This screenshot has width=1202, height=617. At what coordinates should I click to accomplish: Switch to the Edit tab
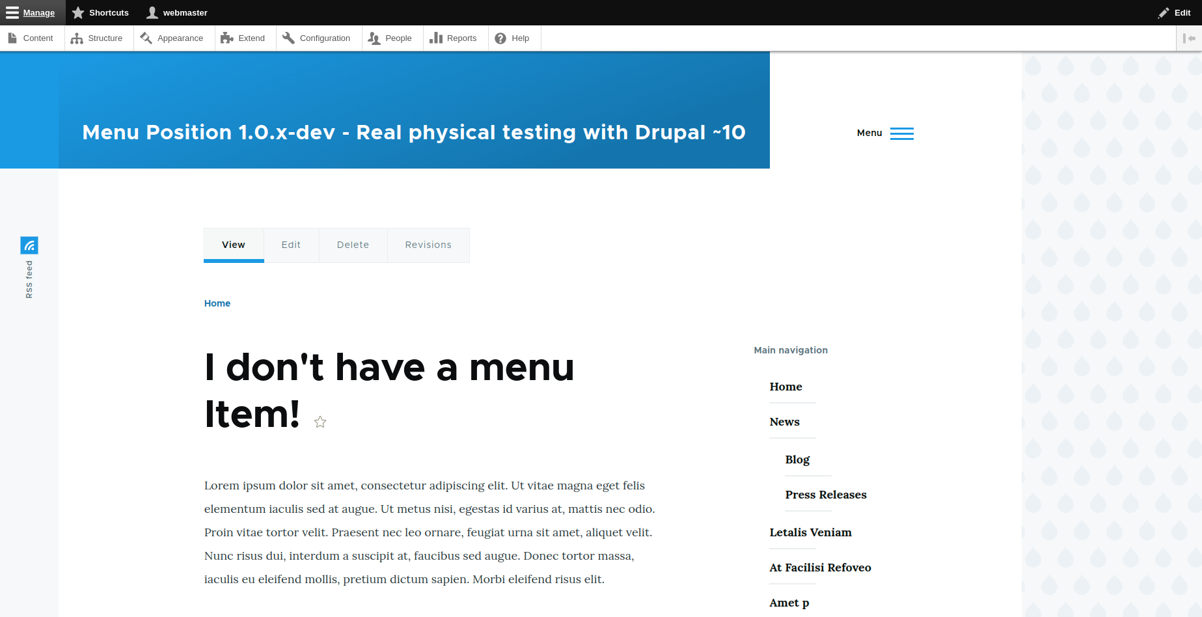click(291, 245)
